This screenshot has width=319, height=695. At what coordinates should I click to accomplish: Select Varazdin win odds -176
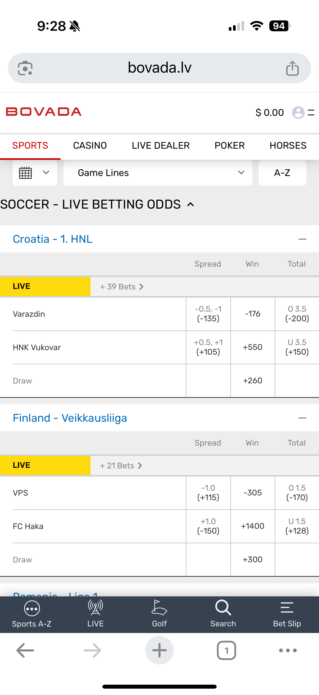click(x=253, y=314)
